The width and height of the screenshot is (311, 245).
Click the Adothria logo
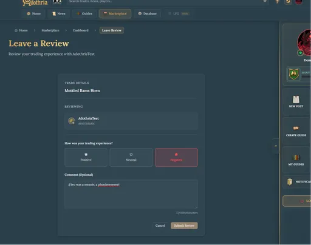(35, 3)
